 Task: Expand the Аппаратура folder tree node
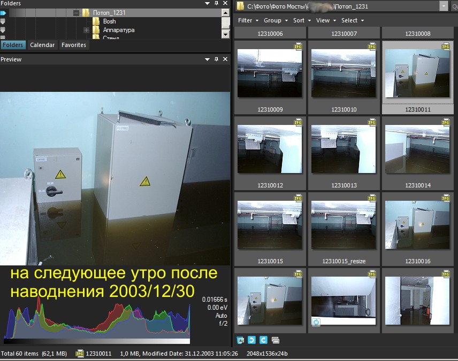tap(87, 30)
